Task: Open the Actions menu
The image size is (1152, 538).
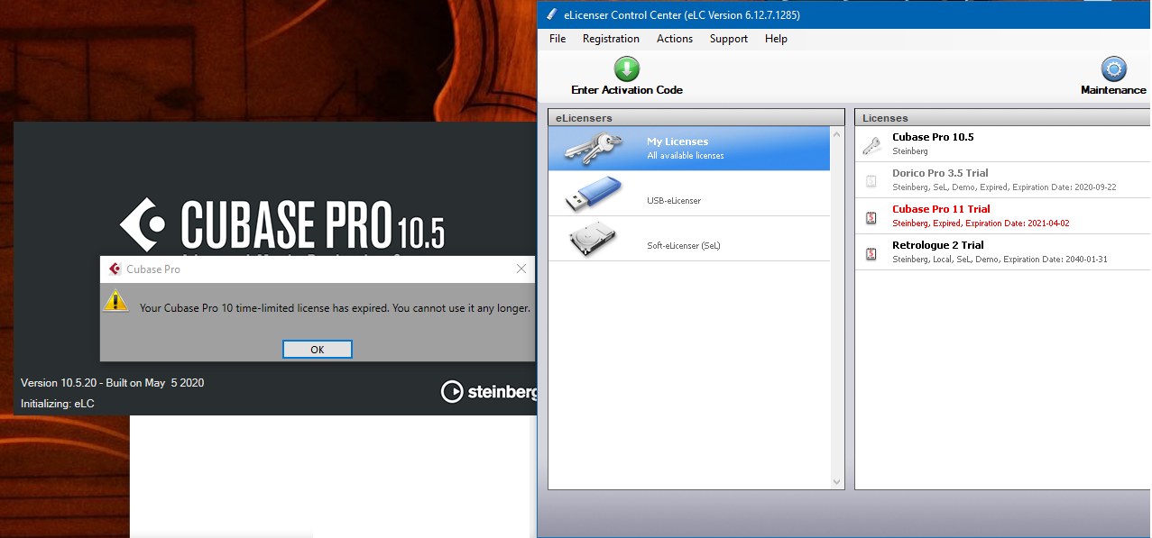Action: (675, 39)
